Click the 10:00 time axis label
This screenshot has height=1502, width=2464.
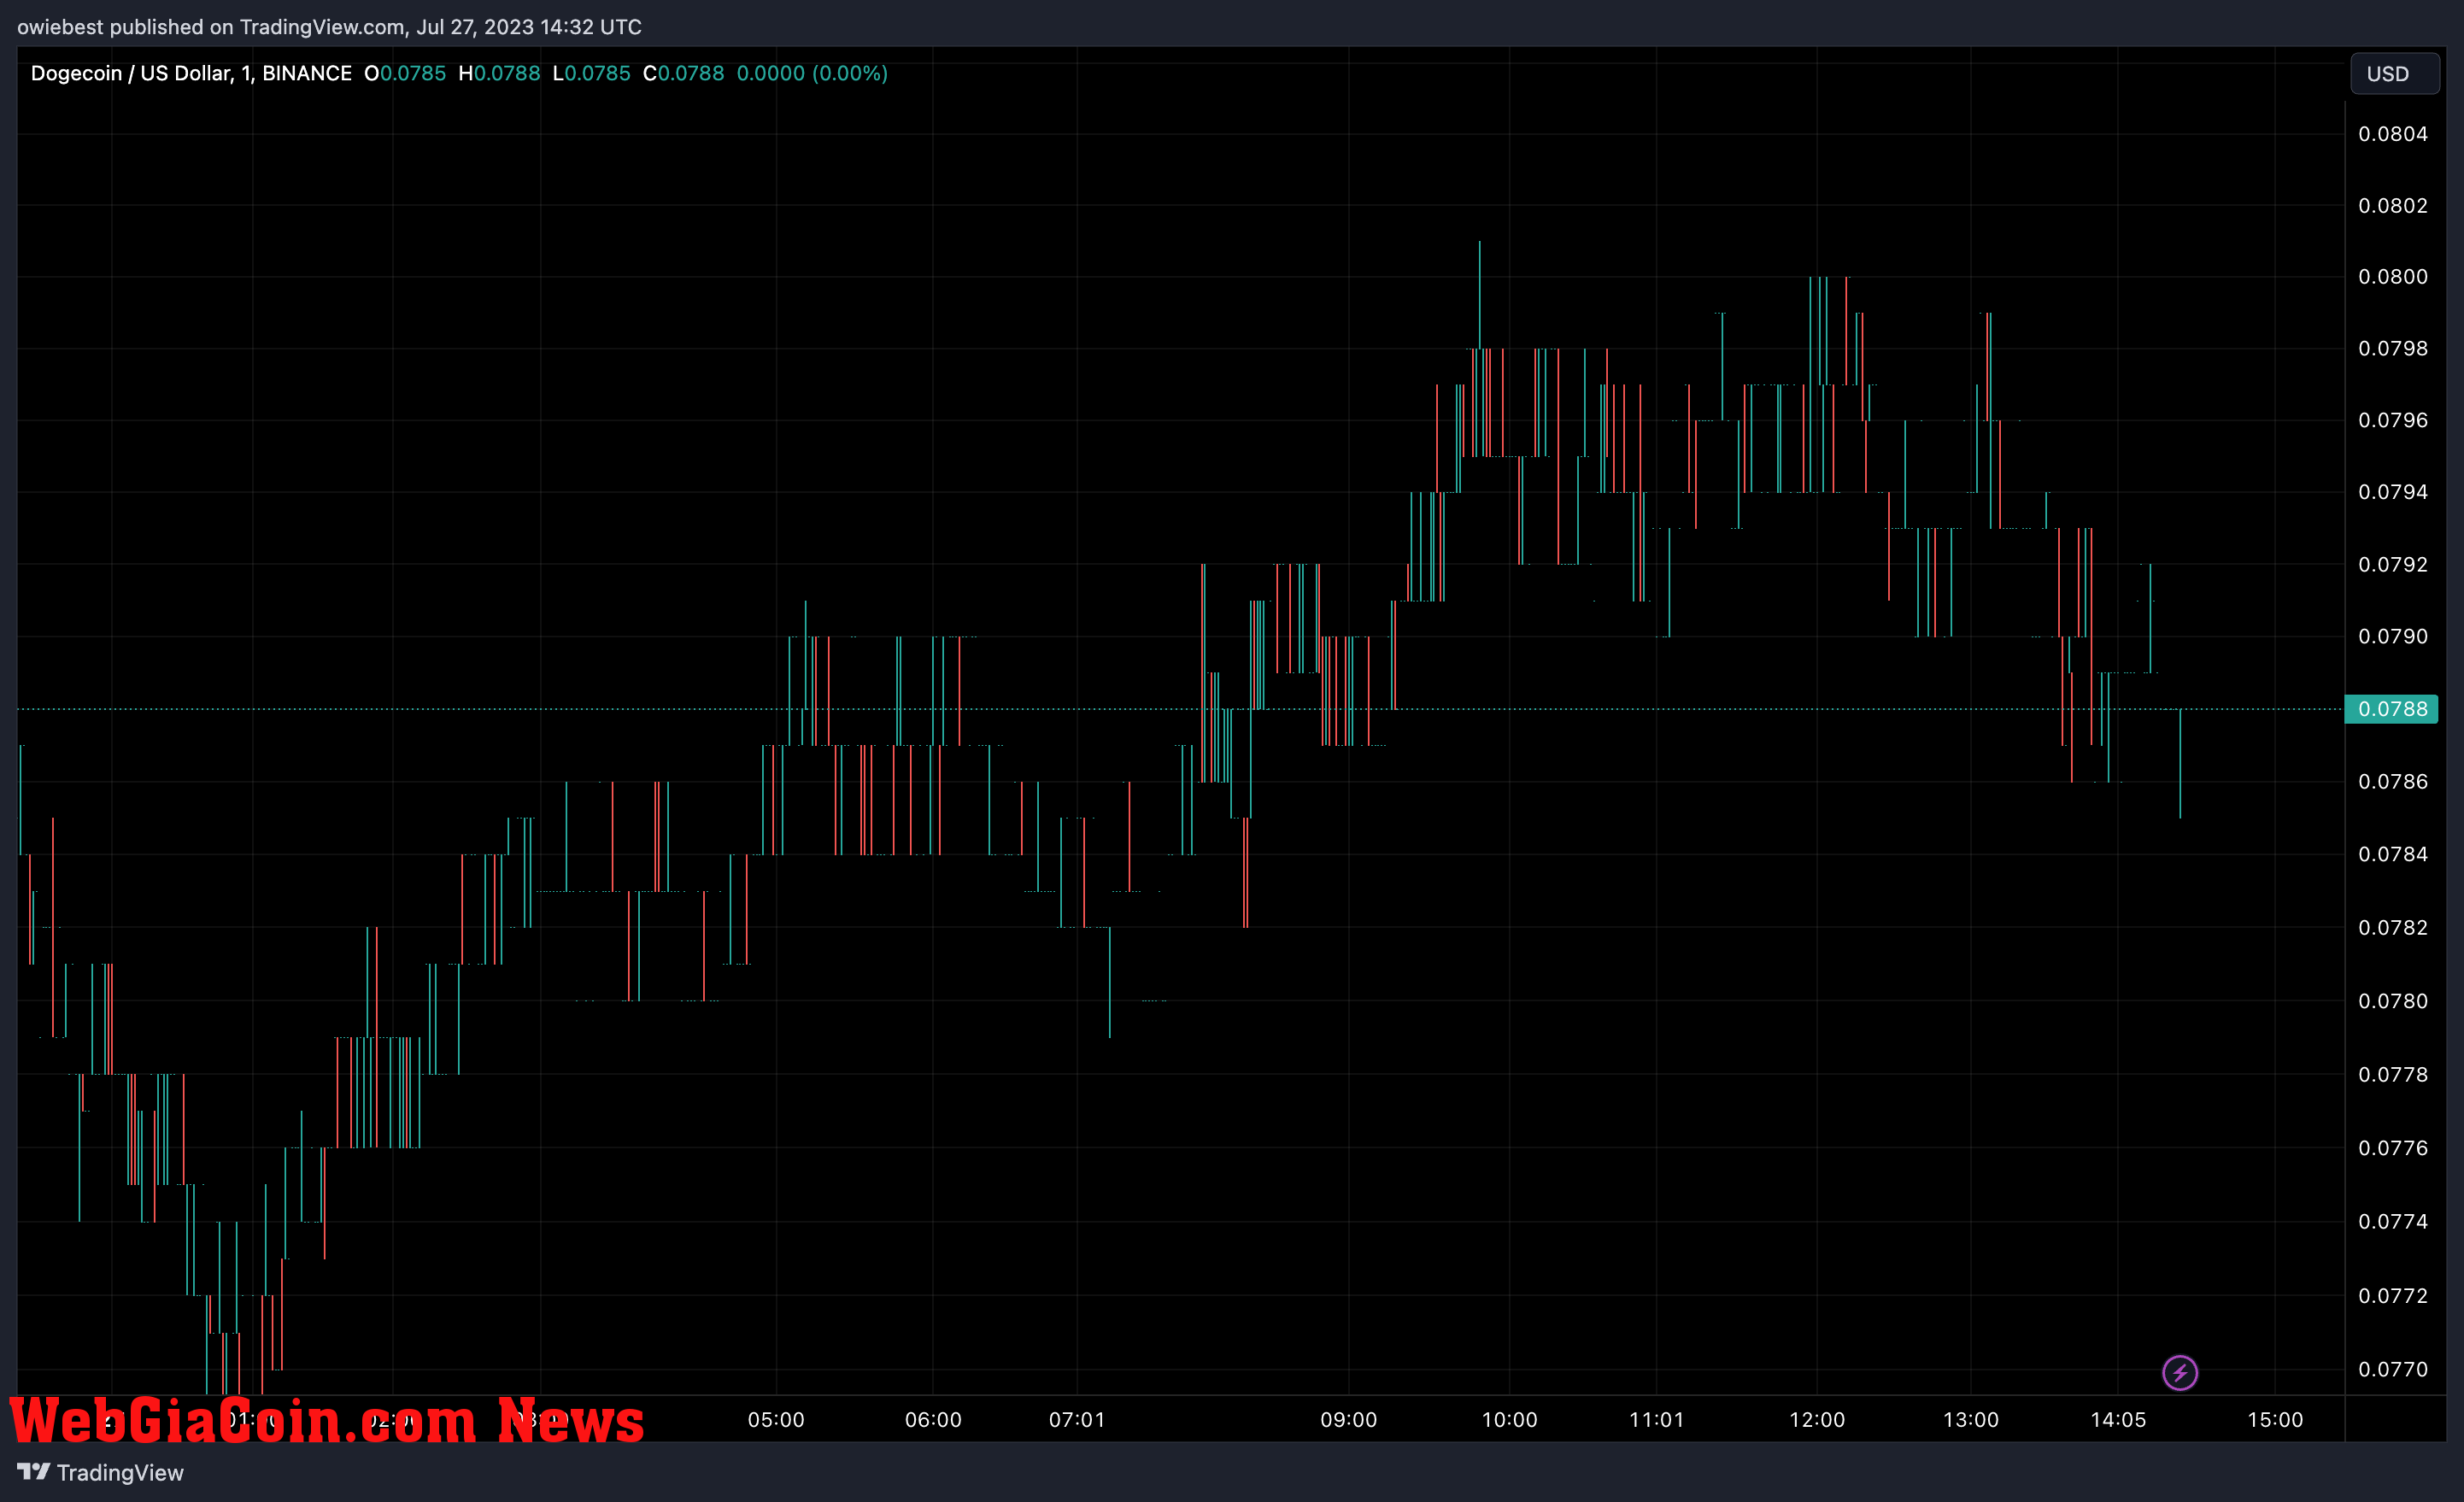pos(1509,1420)
